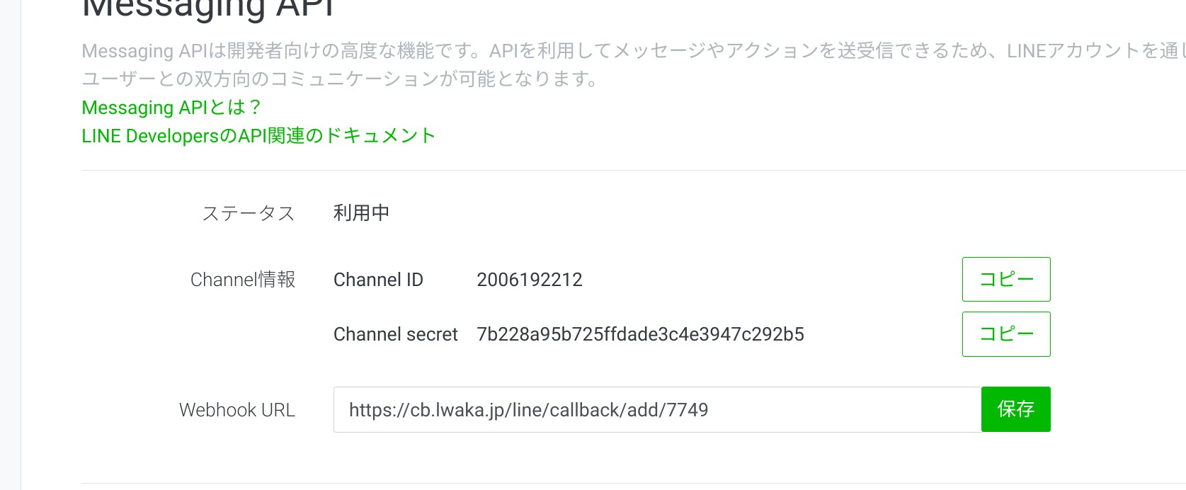This screenshot has width=1186, height=490.
Task: Click the ステータス label
Action: click(249, 213)
